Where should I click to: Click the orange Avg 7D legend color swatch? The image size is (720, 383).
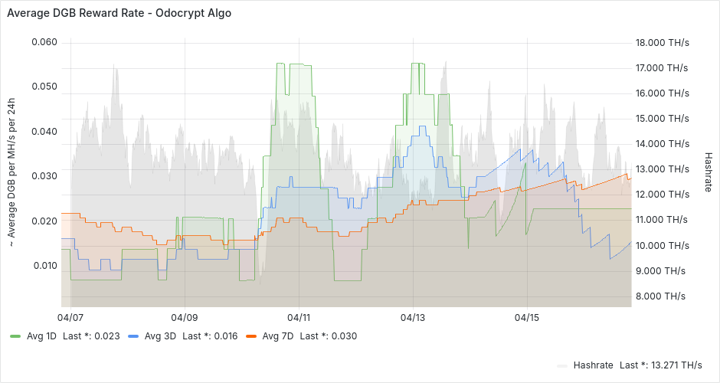pos(251,336)
